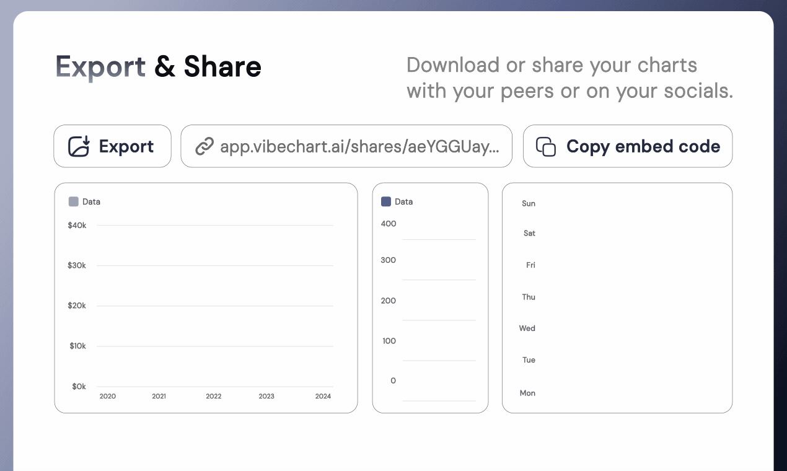The image size is (787, 471).
Task: Click the chain link icon
Action: [204, 146]
